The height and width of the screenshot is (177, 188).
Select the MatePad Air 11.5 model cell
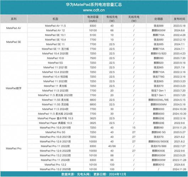[x=55, y=26]
